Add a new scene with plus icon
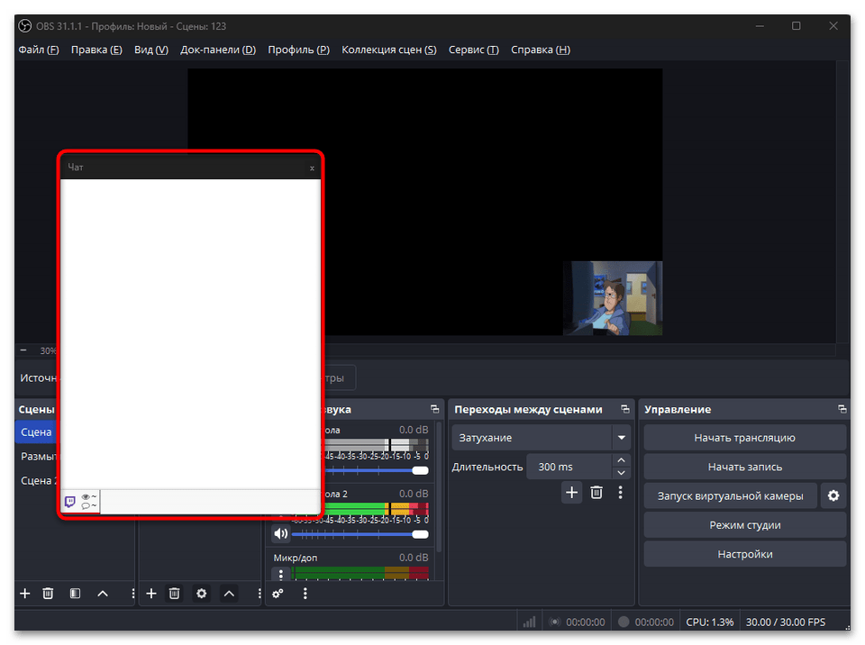The image size is (865, 645). click(25, 594)
